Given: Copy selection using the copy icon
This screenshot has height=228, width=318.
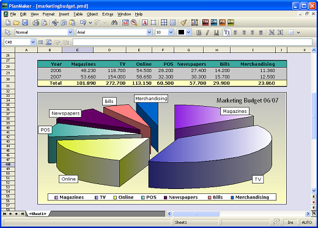Looking at the screenshot, I should pos(64,23).
